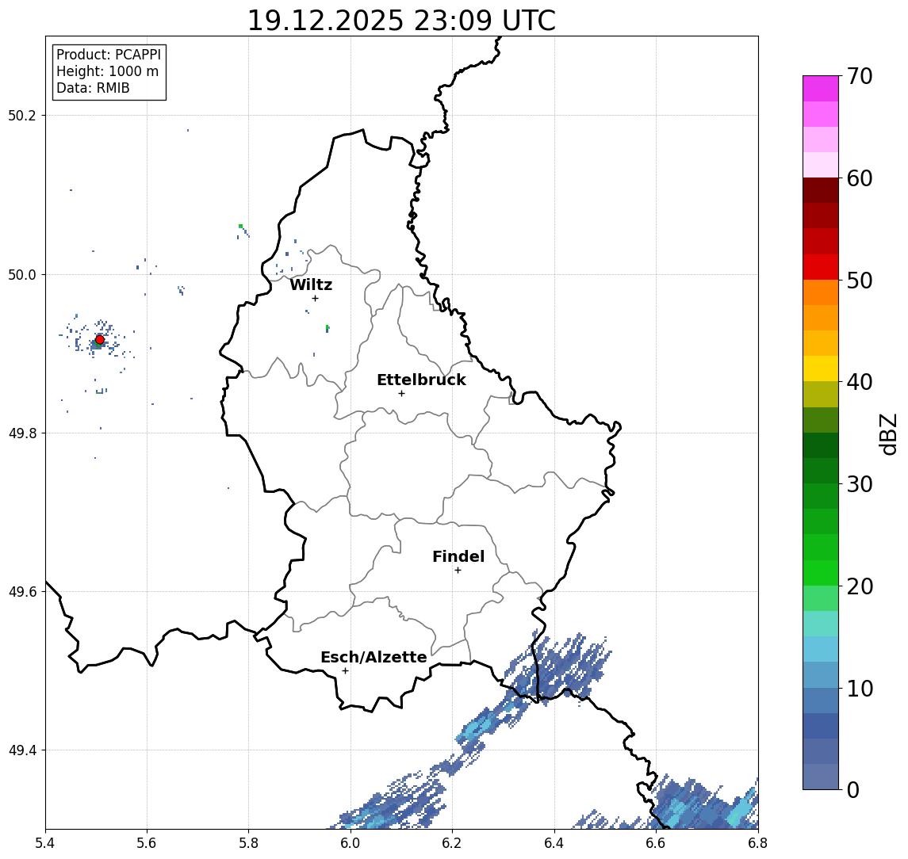
Task: Click the green echo pixel southeast of Wiltz
Action: [328, 328]
